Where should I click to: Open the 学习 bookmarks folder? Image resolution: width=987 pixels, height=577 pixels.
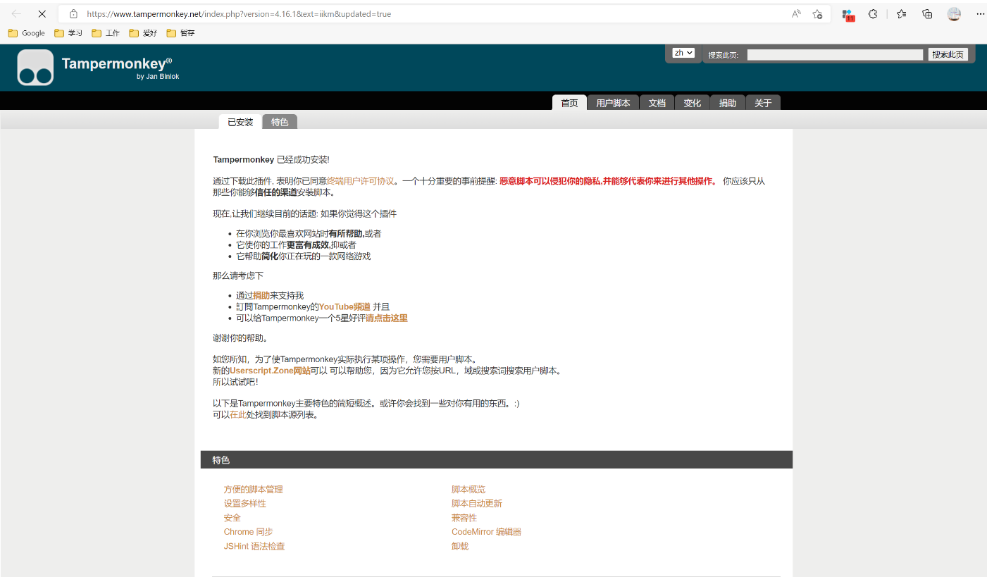(68, 33)
